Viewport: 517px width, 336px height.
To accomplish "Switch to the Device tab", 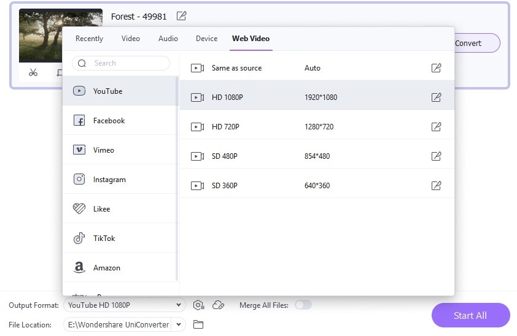I will [x=207, y=39].
